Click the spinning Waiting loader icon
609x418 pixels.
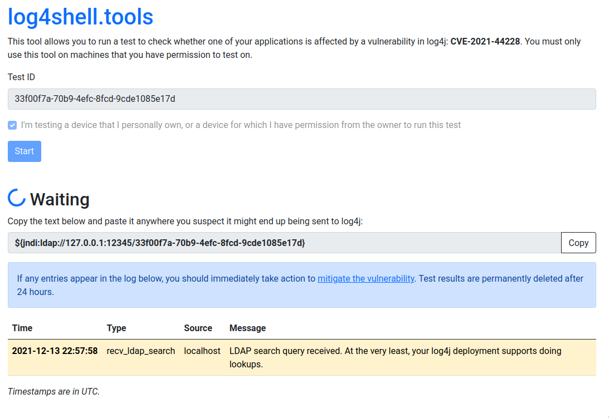[17, 198]
